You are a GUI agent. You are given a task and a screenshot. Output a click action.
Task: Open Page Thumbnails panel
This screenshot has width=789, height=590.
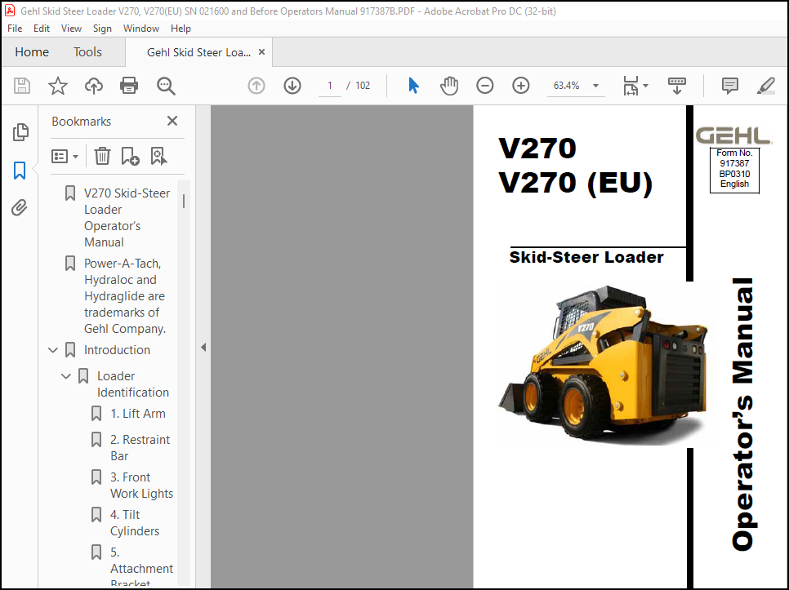tap(20, 132)
